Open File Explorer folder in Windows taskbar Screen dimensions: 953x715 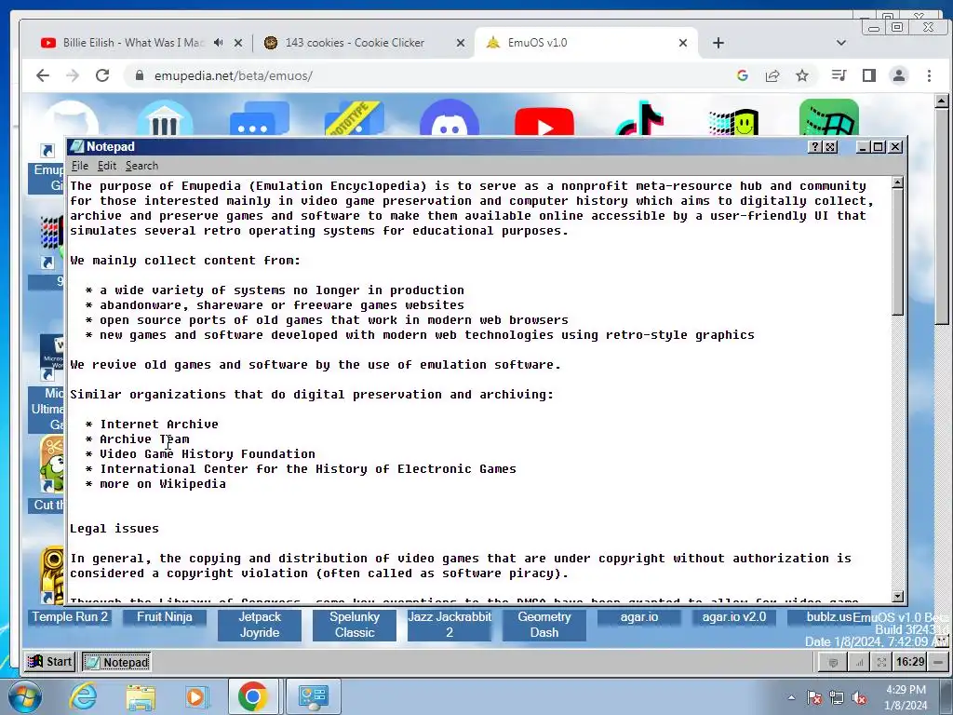point(141,697)
